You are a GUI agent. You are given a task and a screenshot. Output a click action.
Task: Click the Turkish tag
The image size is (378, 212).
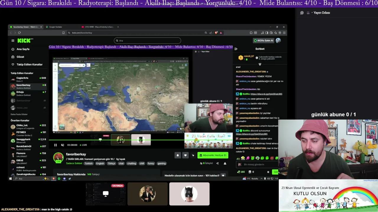(x=89, y=163)
